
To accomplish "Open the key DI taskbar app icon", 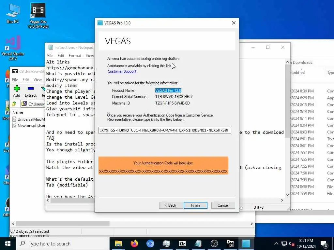I will coord(230,243).
